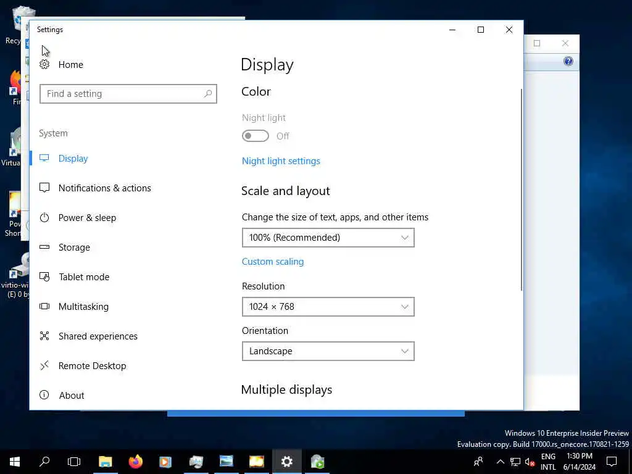This screenshot has width=632, height=474.
Task: Open the Windows Start menu
Action: pyautogui.click(x=15, y=462)
